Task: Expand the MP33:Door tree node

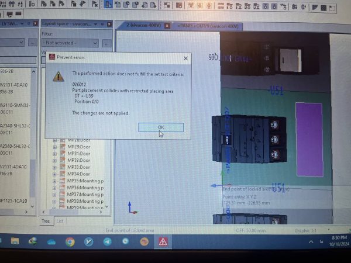Action: click(x=54, y=168)
